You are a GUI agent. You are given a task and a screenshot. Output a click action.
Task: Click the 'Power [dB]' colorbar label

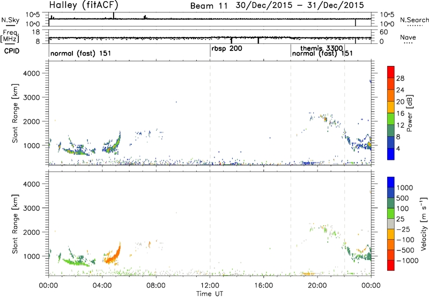[x=410, y=113]
